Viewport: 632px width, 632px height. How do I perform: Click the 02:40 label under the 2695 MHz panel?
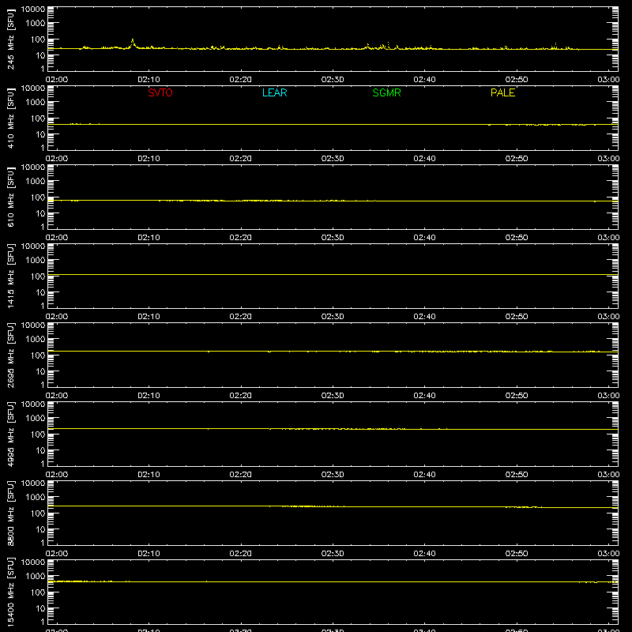coord(424,396)
